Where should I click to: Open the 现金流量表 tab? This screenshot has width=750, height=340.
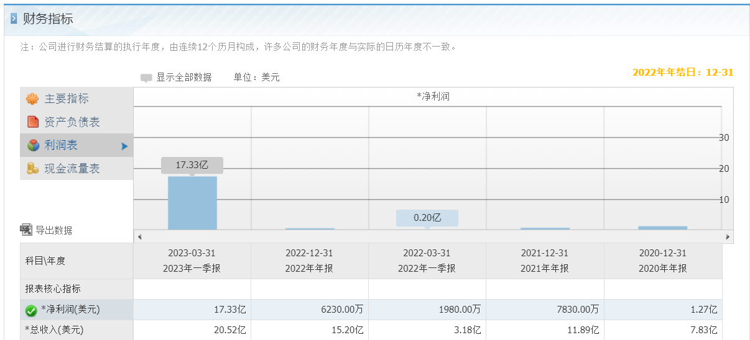click(x=76, y=169)
